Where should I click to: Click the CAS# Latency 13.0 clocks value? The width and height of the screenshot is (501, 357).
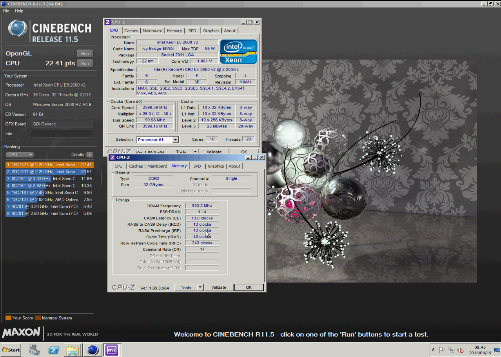click(x=202, y=218)
